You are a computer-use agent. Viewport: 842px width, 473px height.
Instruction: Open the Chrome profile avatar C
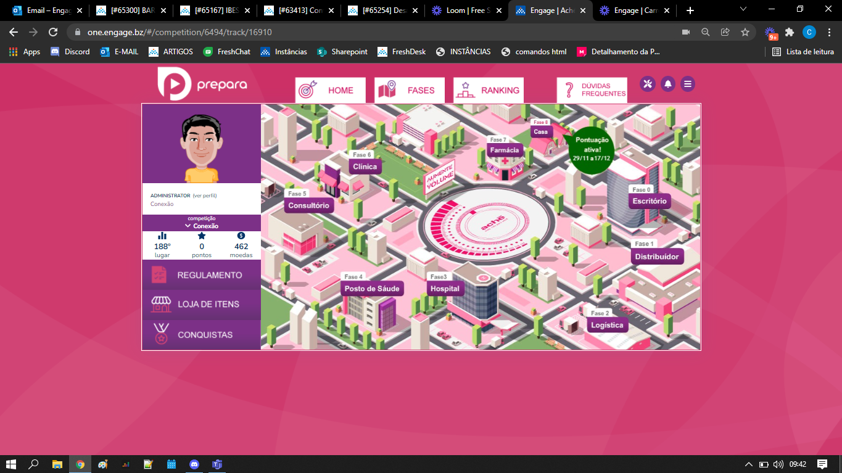coord(809,32)
